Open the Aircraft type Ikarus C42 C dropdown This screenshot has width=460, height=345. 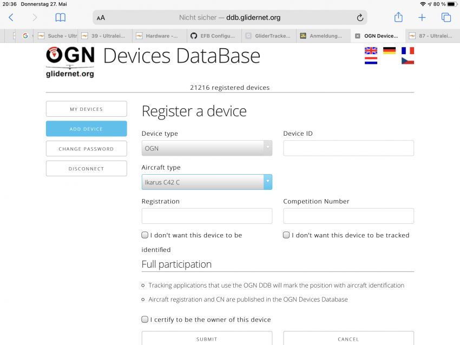click(x=207, y=182)
